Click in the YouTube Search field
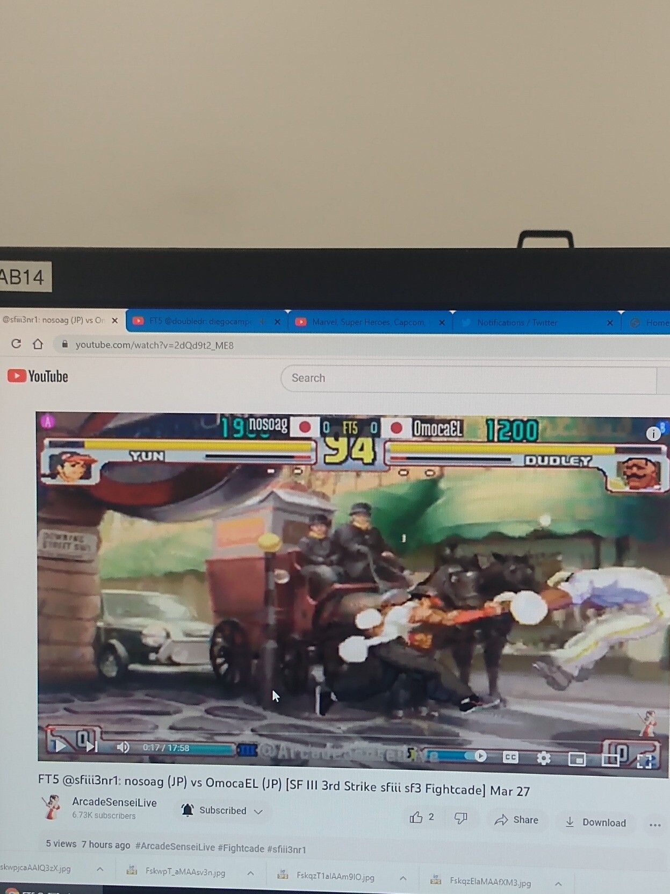Screen dimensions: 670x894 pyautogui.click(x=467, y=378)
